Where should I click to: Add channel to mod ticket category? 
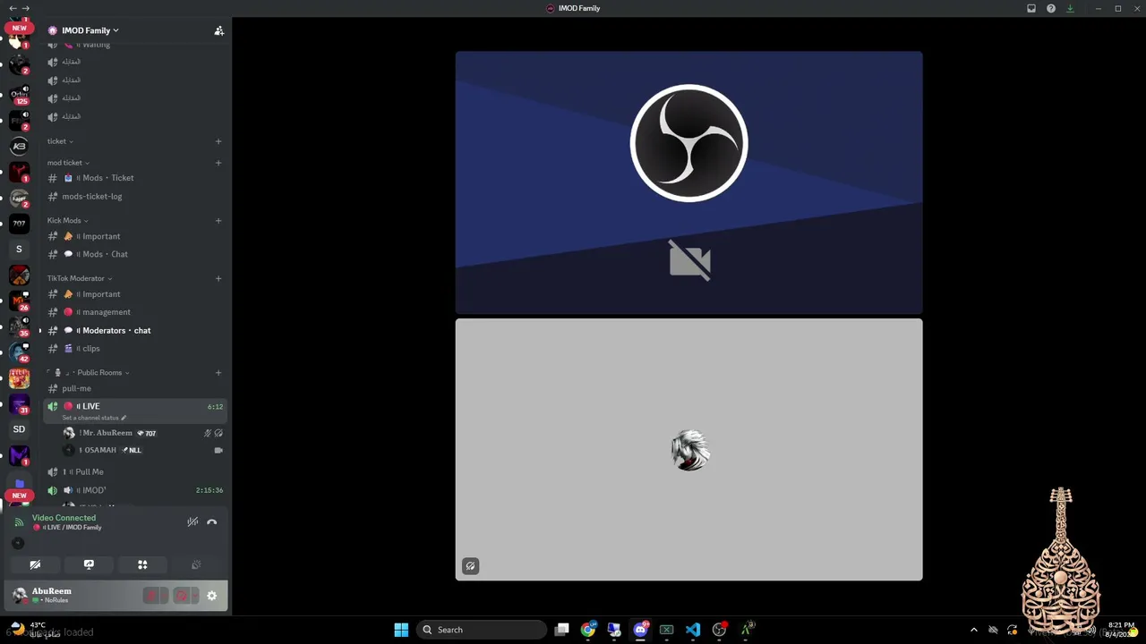[x=218, y=163]
